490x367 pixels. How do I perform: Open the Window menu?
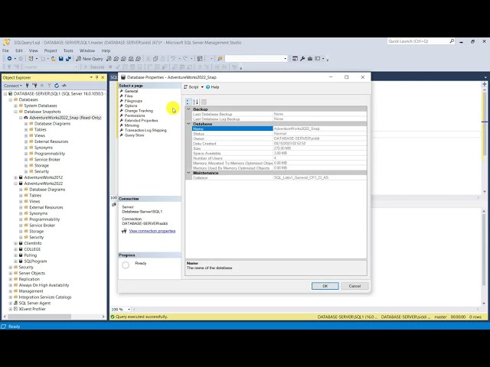(87, 50)
